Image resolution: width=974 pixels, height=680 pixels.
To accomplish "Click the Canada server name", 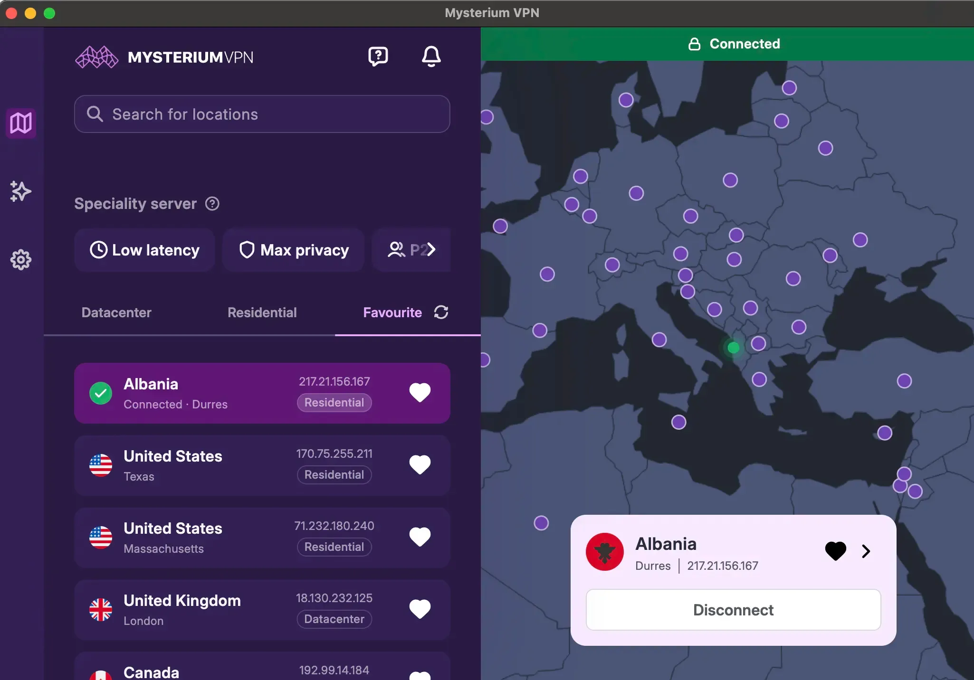I will (152, 672).
